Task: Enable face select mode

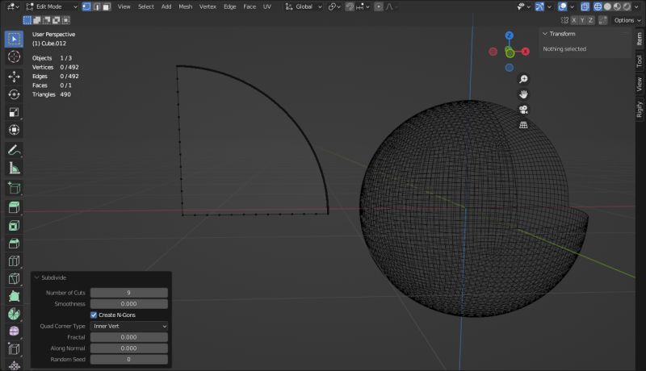Action: coord(107,6)
